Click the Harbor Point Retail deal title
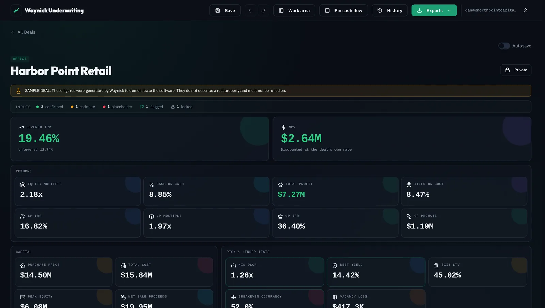 (x=61, y=71)
